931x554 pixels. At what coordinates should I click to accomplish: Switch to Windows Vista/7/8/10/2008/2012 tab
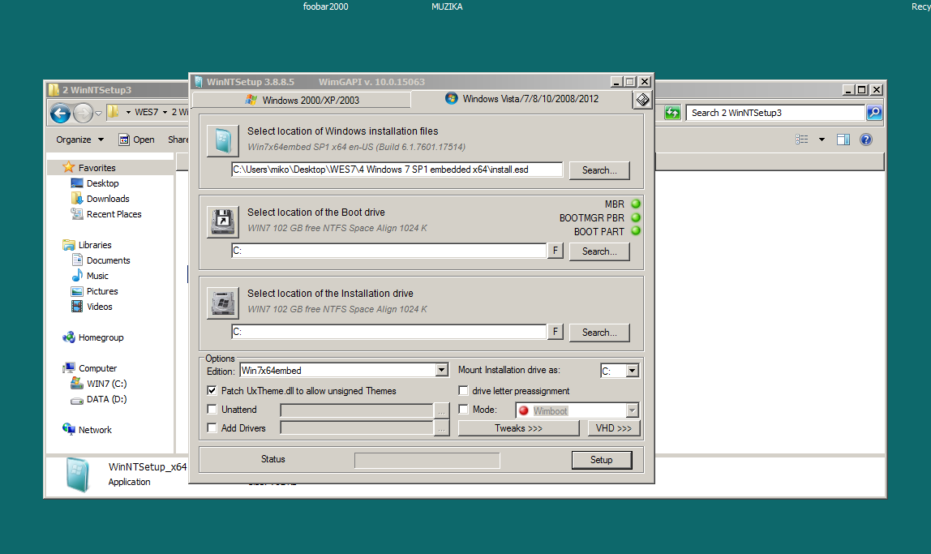click(x=522, y=99)
